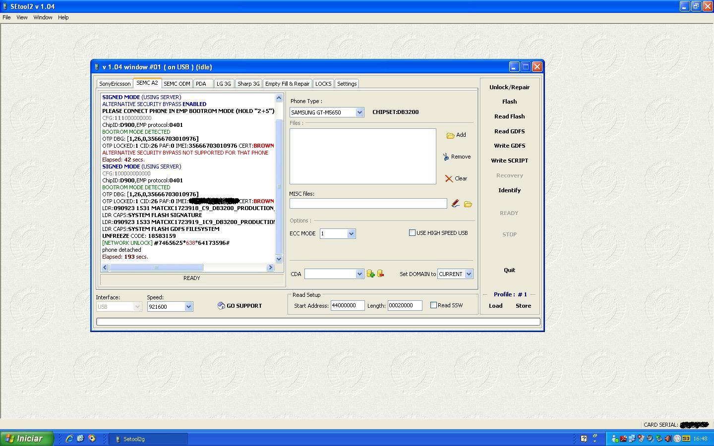This screenshot has width=714, height=446.
Task: Click the Add files folder icon
Action: pyautogui.click(x=450, y=135)
